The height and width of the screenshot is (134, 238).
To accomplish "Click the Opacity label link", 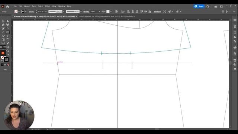I will coord(86,12).
